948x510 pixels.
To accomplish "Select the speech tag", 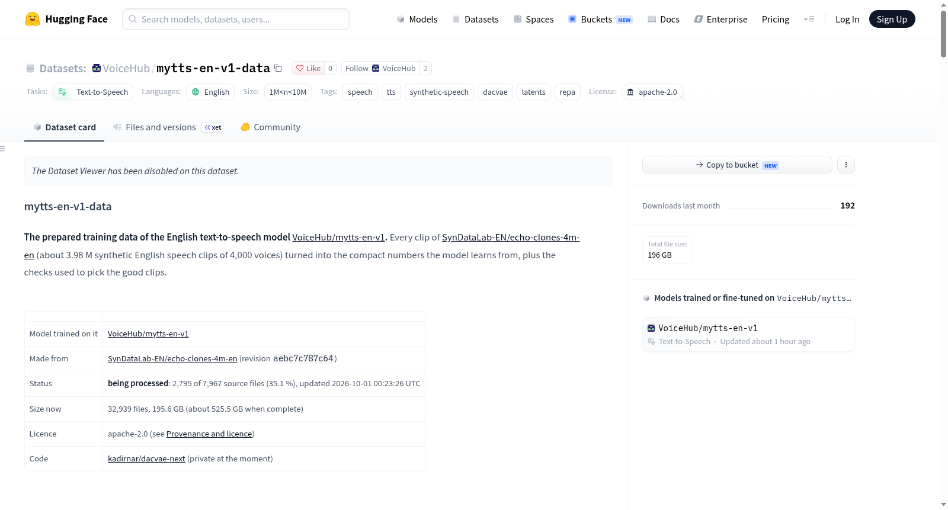I will pyautogui.click(x=360, y=92).
